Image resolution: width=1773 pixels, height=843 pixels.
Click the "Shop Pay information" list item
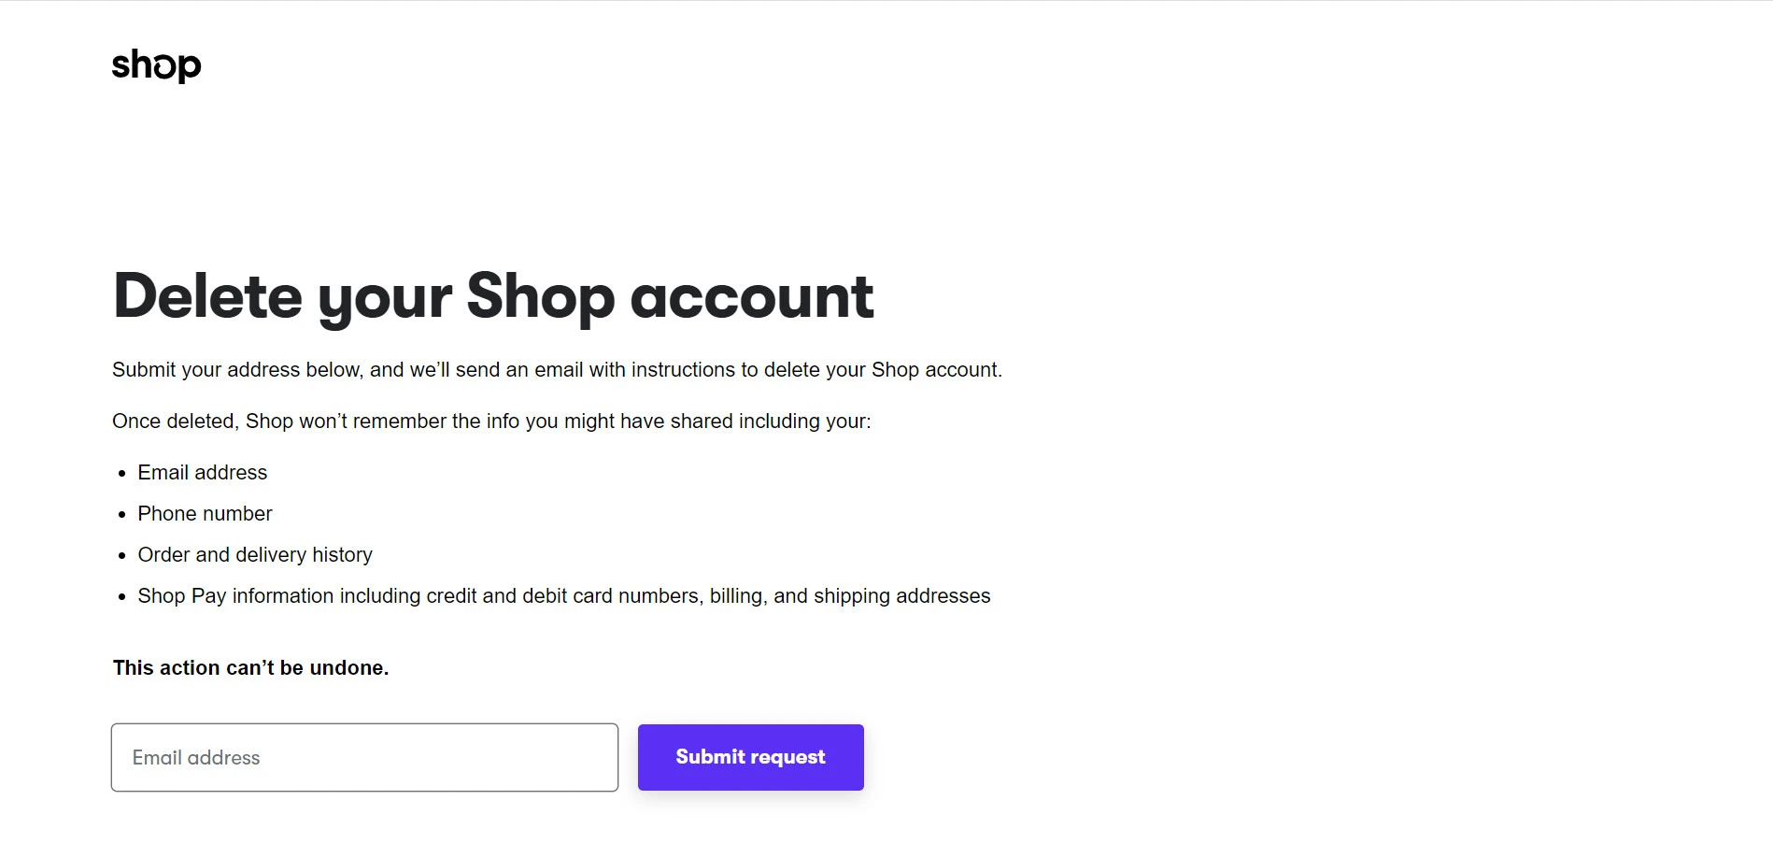click(x=563, y=596)
